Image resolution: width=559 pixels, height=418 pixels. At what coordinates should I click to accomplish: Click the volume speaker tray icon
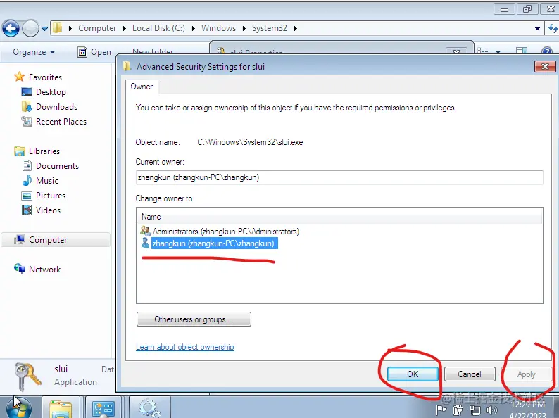[492, 410]
